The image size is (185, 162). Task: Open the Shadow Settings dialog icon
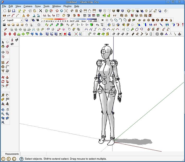pyautogui.click(x=33, y=20)
